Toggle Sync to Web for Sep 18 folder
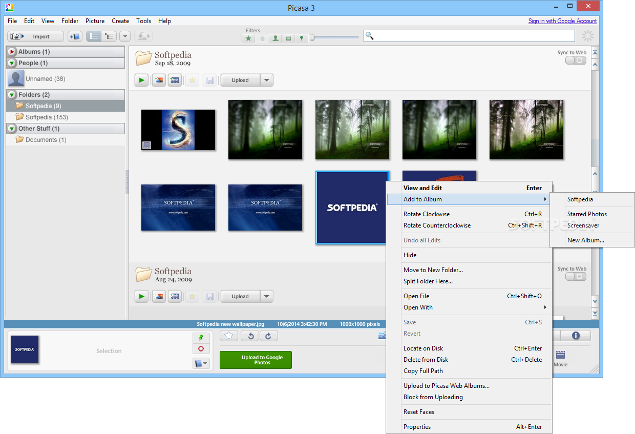Viewport: 635px width, 434px height. (x=576, y=60)
